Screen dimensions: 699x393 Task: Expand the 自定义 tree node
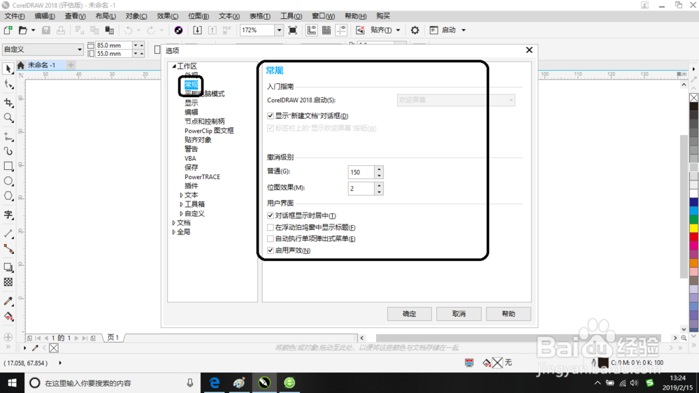click(x=181, y=214)
